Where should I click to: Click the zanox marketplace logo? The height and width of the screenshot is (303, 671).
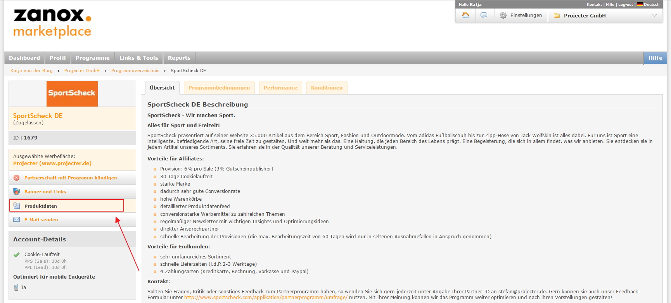(x=52, y=23)
